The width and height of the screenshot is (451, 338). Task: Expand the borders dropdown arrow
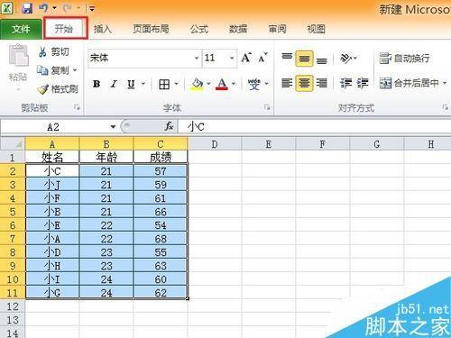click(177, 84)
